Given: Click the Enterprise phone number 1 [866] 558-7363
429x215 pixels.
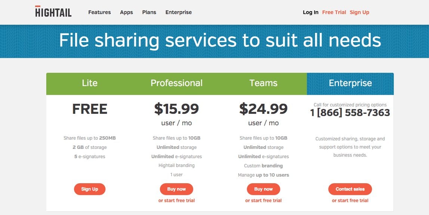Looking at the screenshot, I should tap(350, 113).
